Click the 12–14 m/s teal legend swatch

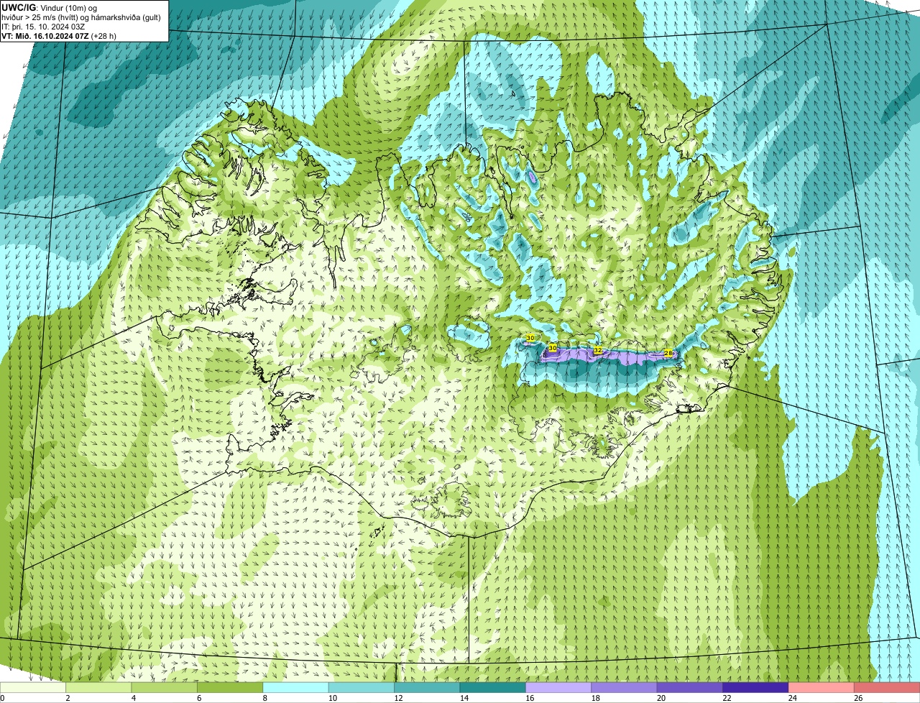pos(428,687)
